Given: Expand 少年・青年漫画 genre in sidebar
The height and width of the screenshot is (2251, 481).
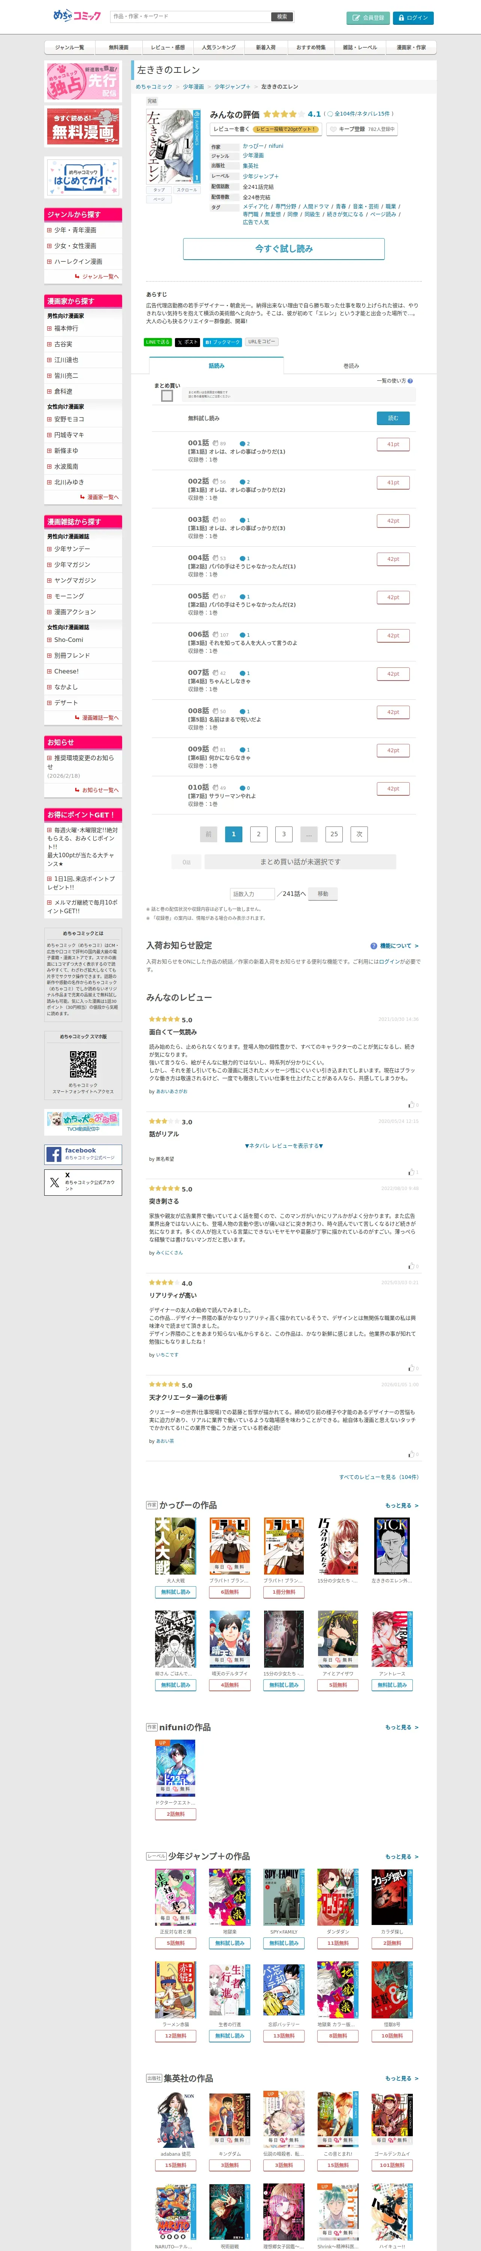Looking at the screenshot, I should (x=83, y=230).
